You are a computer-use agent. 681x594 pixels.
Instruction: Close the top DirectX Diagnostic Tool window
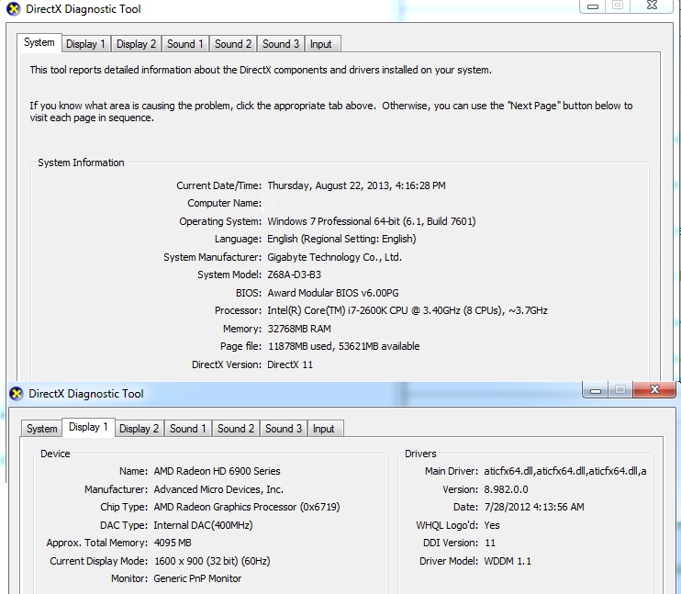(x=652, y=6)
